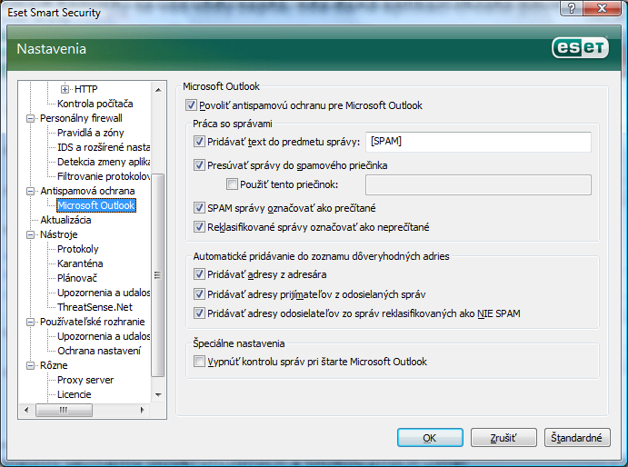Open the Help question mark button

click(572, 8)
